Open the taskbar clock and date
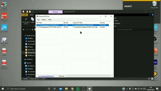161x91 pixels. tap(150, 89)
